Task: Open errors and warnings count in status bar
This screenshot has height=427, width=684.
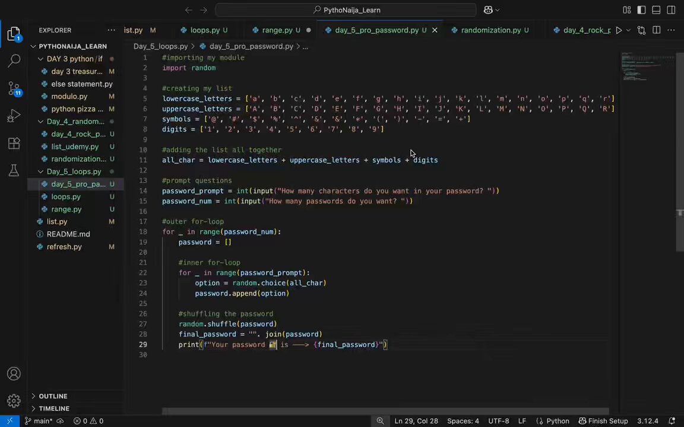Action: pos(88,421)
